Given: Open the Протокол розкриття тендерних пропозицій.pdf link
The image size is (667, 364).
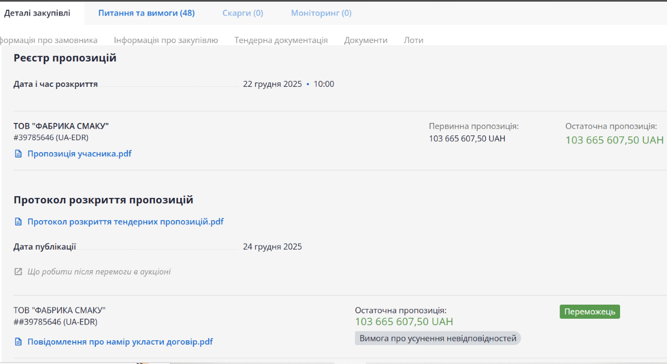Looking at the screenshot, I should [125, 222].
